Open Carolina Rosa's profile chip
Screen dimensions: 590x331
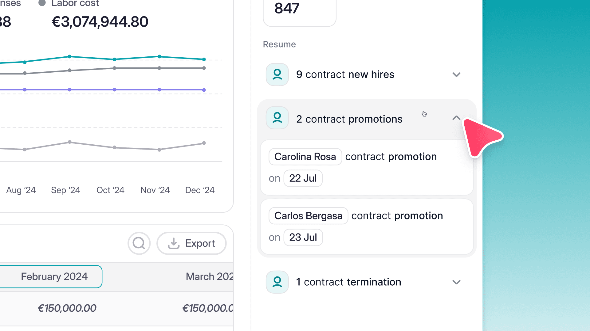pyautogui.click(x=305, y=157)
